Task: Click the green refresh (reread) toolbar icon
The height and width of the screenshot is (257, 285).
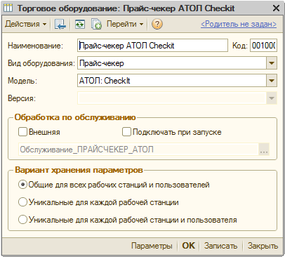Action: pyautogui.click(x=80, y=24)
